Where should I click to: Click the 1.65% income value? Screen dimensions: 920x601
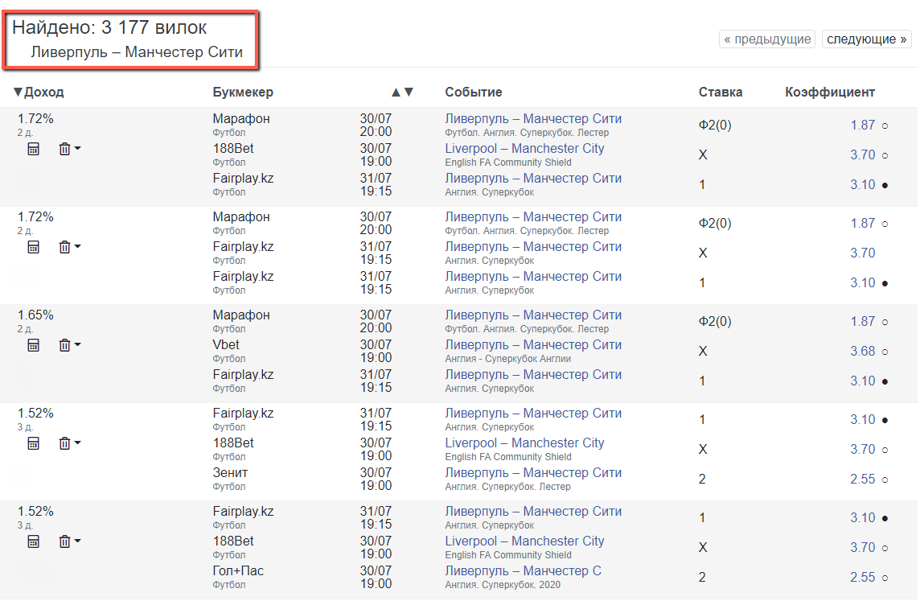coord(35,315)
